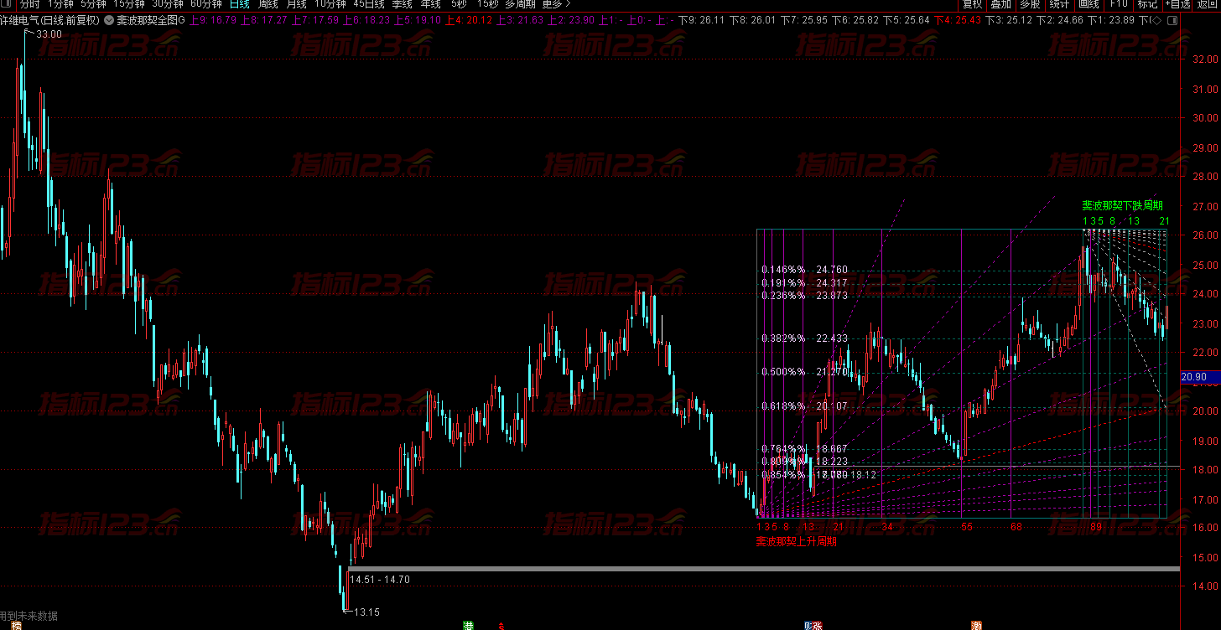This screenshot has height=630, width=1221.
Task: Switch to the 年线 yearly tab
Action: pyautogui.click(x=430, y=4)
